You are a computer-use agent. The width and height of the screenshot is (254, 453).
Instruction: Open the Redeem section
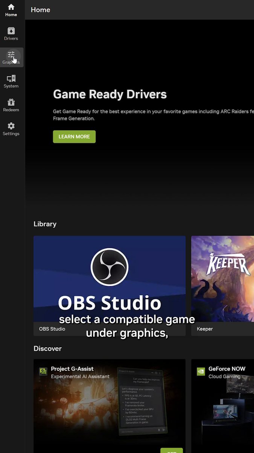click(11, 105)
